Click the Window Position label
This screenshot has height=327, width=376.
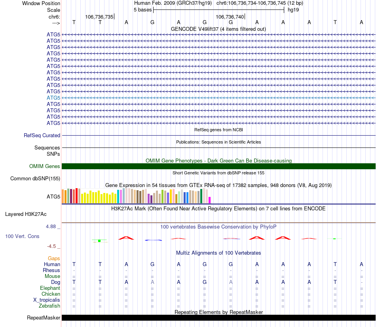pyautogui.click(x=41, y=3)
